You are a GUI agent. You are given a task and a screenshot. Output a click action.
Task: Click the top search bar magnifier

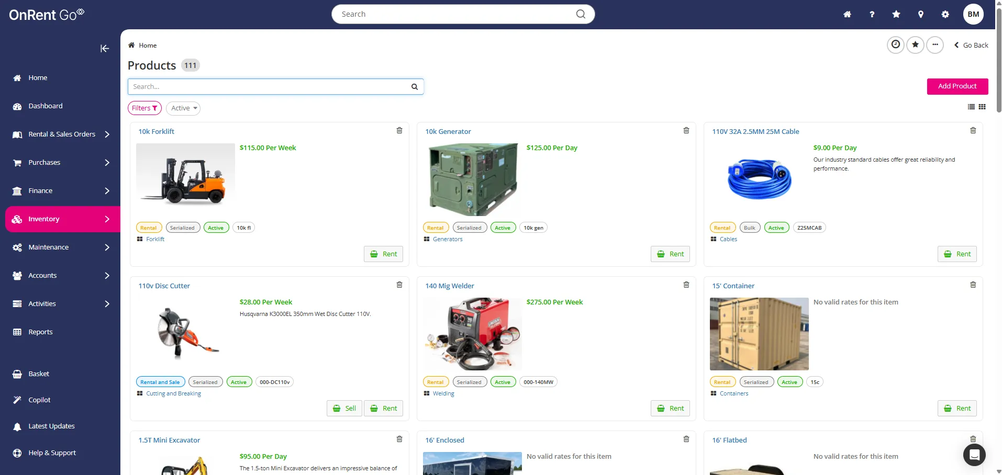pyautogui.click(x=581, y=14)
